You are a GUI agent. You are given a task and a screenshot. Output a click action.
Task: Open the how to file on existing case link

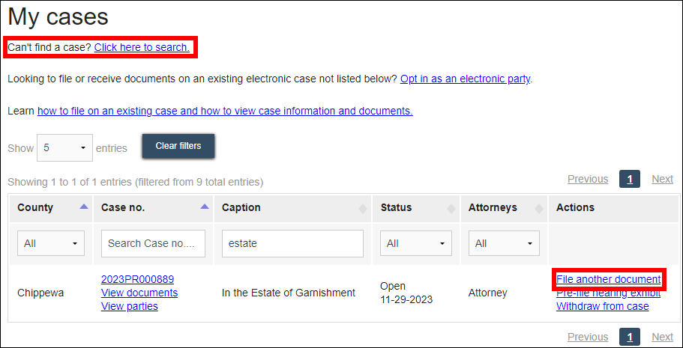click(x=225, y=111)
